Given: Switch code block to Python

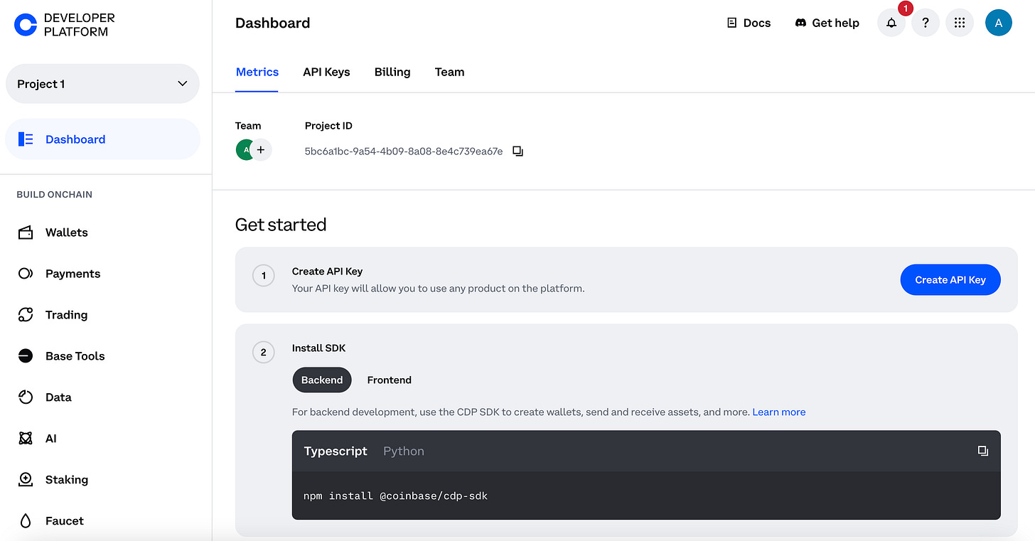Looking at the screenshot, I should click(x=404, y=451).
